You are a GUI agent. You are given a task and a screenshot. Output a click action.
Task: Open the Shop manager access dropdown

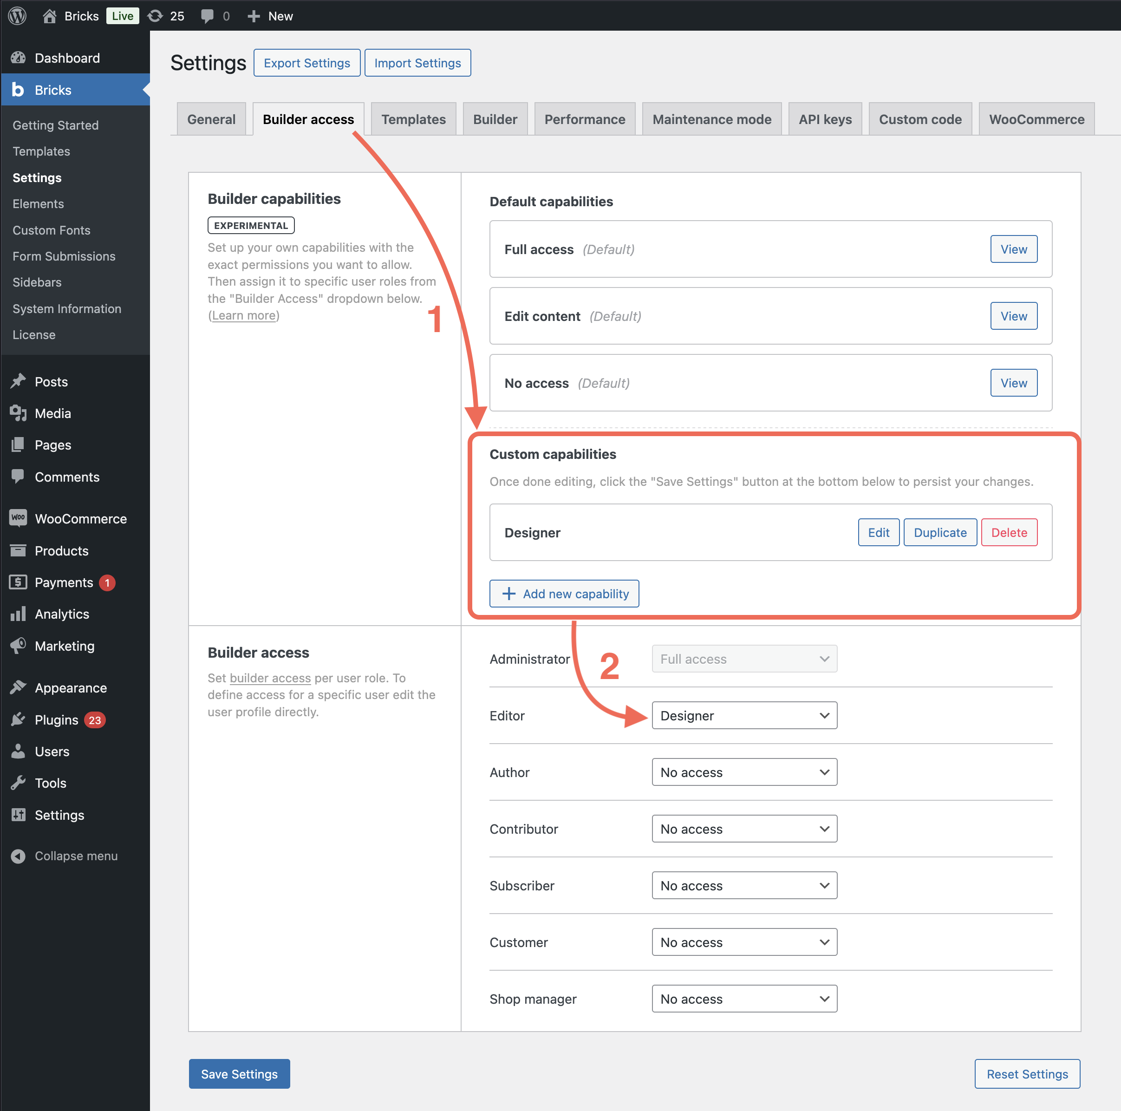[x=744, y=999]
